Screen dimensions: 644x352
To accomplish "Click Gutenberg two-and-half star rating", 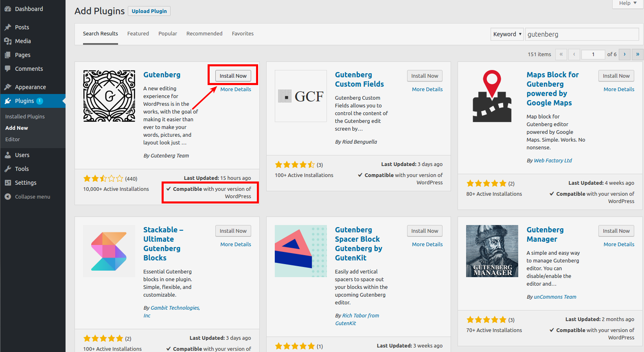I will (x=103, y=178).
